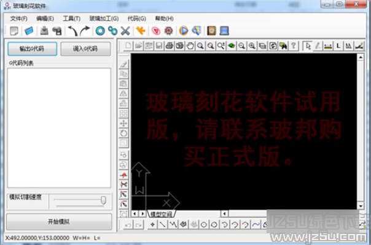The height and width of the screenshot is (245, 371).
Task: Click the binoculars find icon
Action: tap(283, 45)
